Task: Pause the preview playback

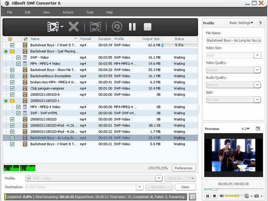Action: coord(207,196)
